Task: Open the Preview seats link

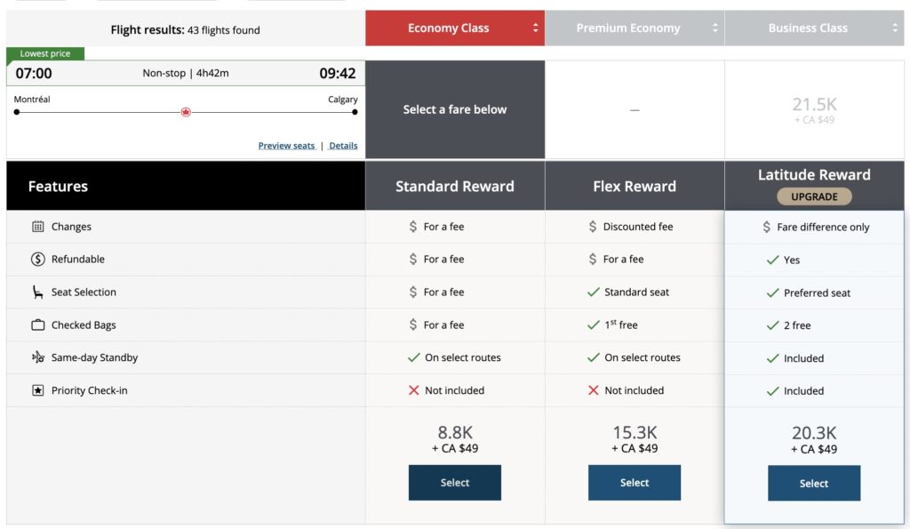Action: click(286, 146)
